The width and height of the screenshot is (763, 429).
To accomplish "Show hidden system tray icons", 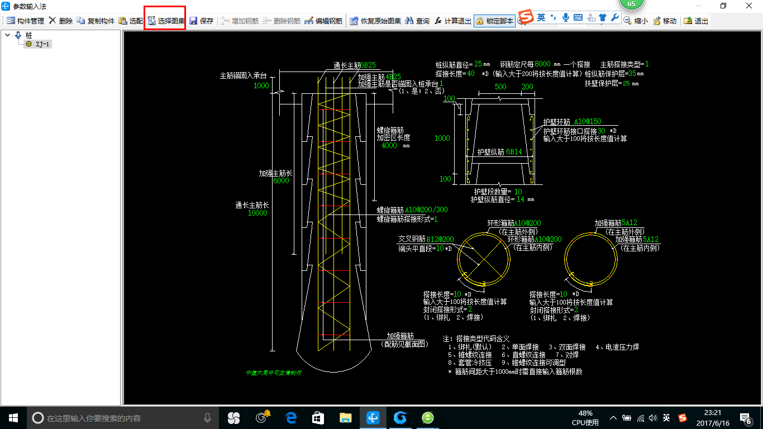I will (x=613, y=417).
